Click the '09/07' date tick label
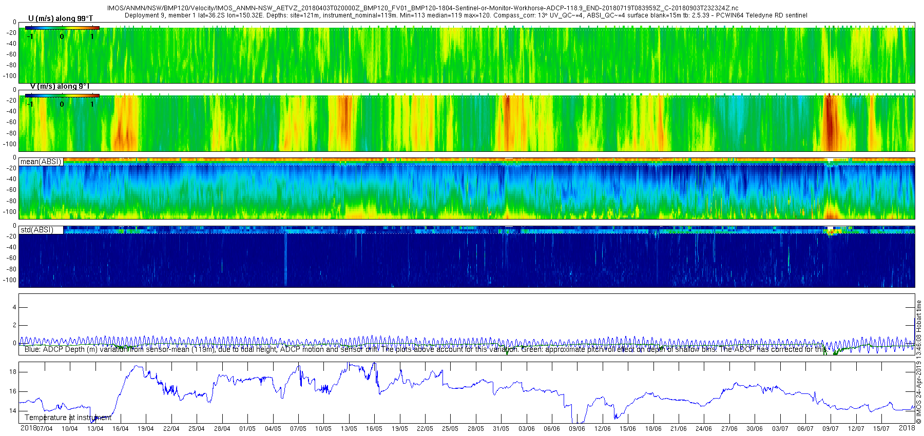The width and height of the screenshot is (924, 436). (831, 429)
